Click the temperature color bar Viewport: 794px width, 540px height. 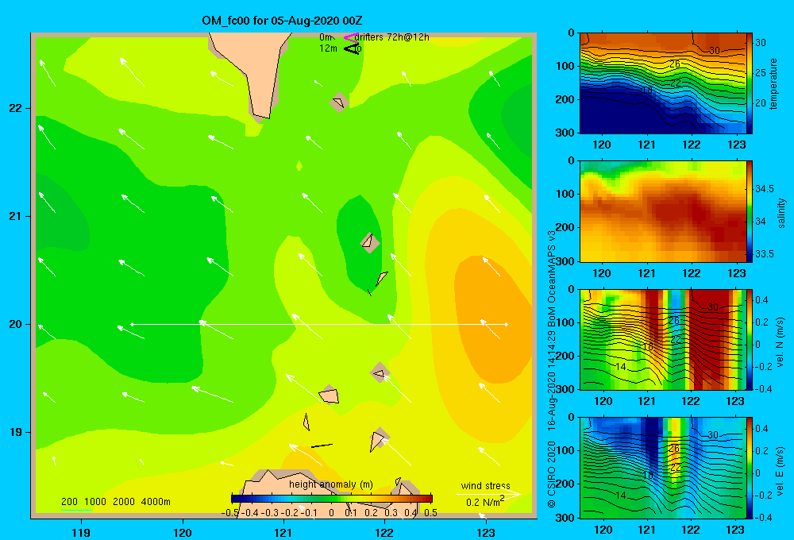tap(750, 83)
